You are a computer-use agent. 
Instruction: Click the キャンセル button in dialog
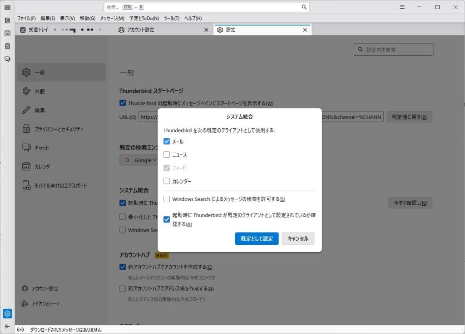[298, 238]
